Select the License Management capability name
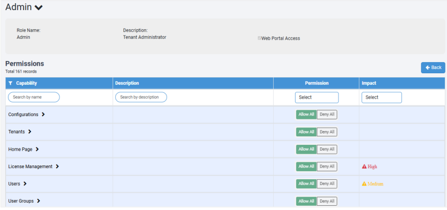 (30, 167)
